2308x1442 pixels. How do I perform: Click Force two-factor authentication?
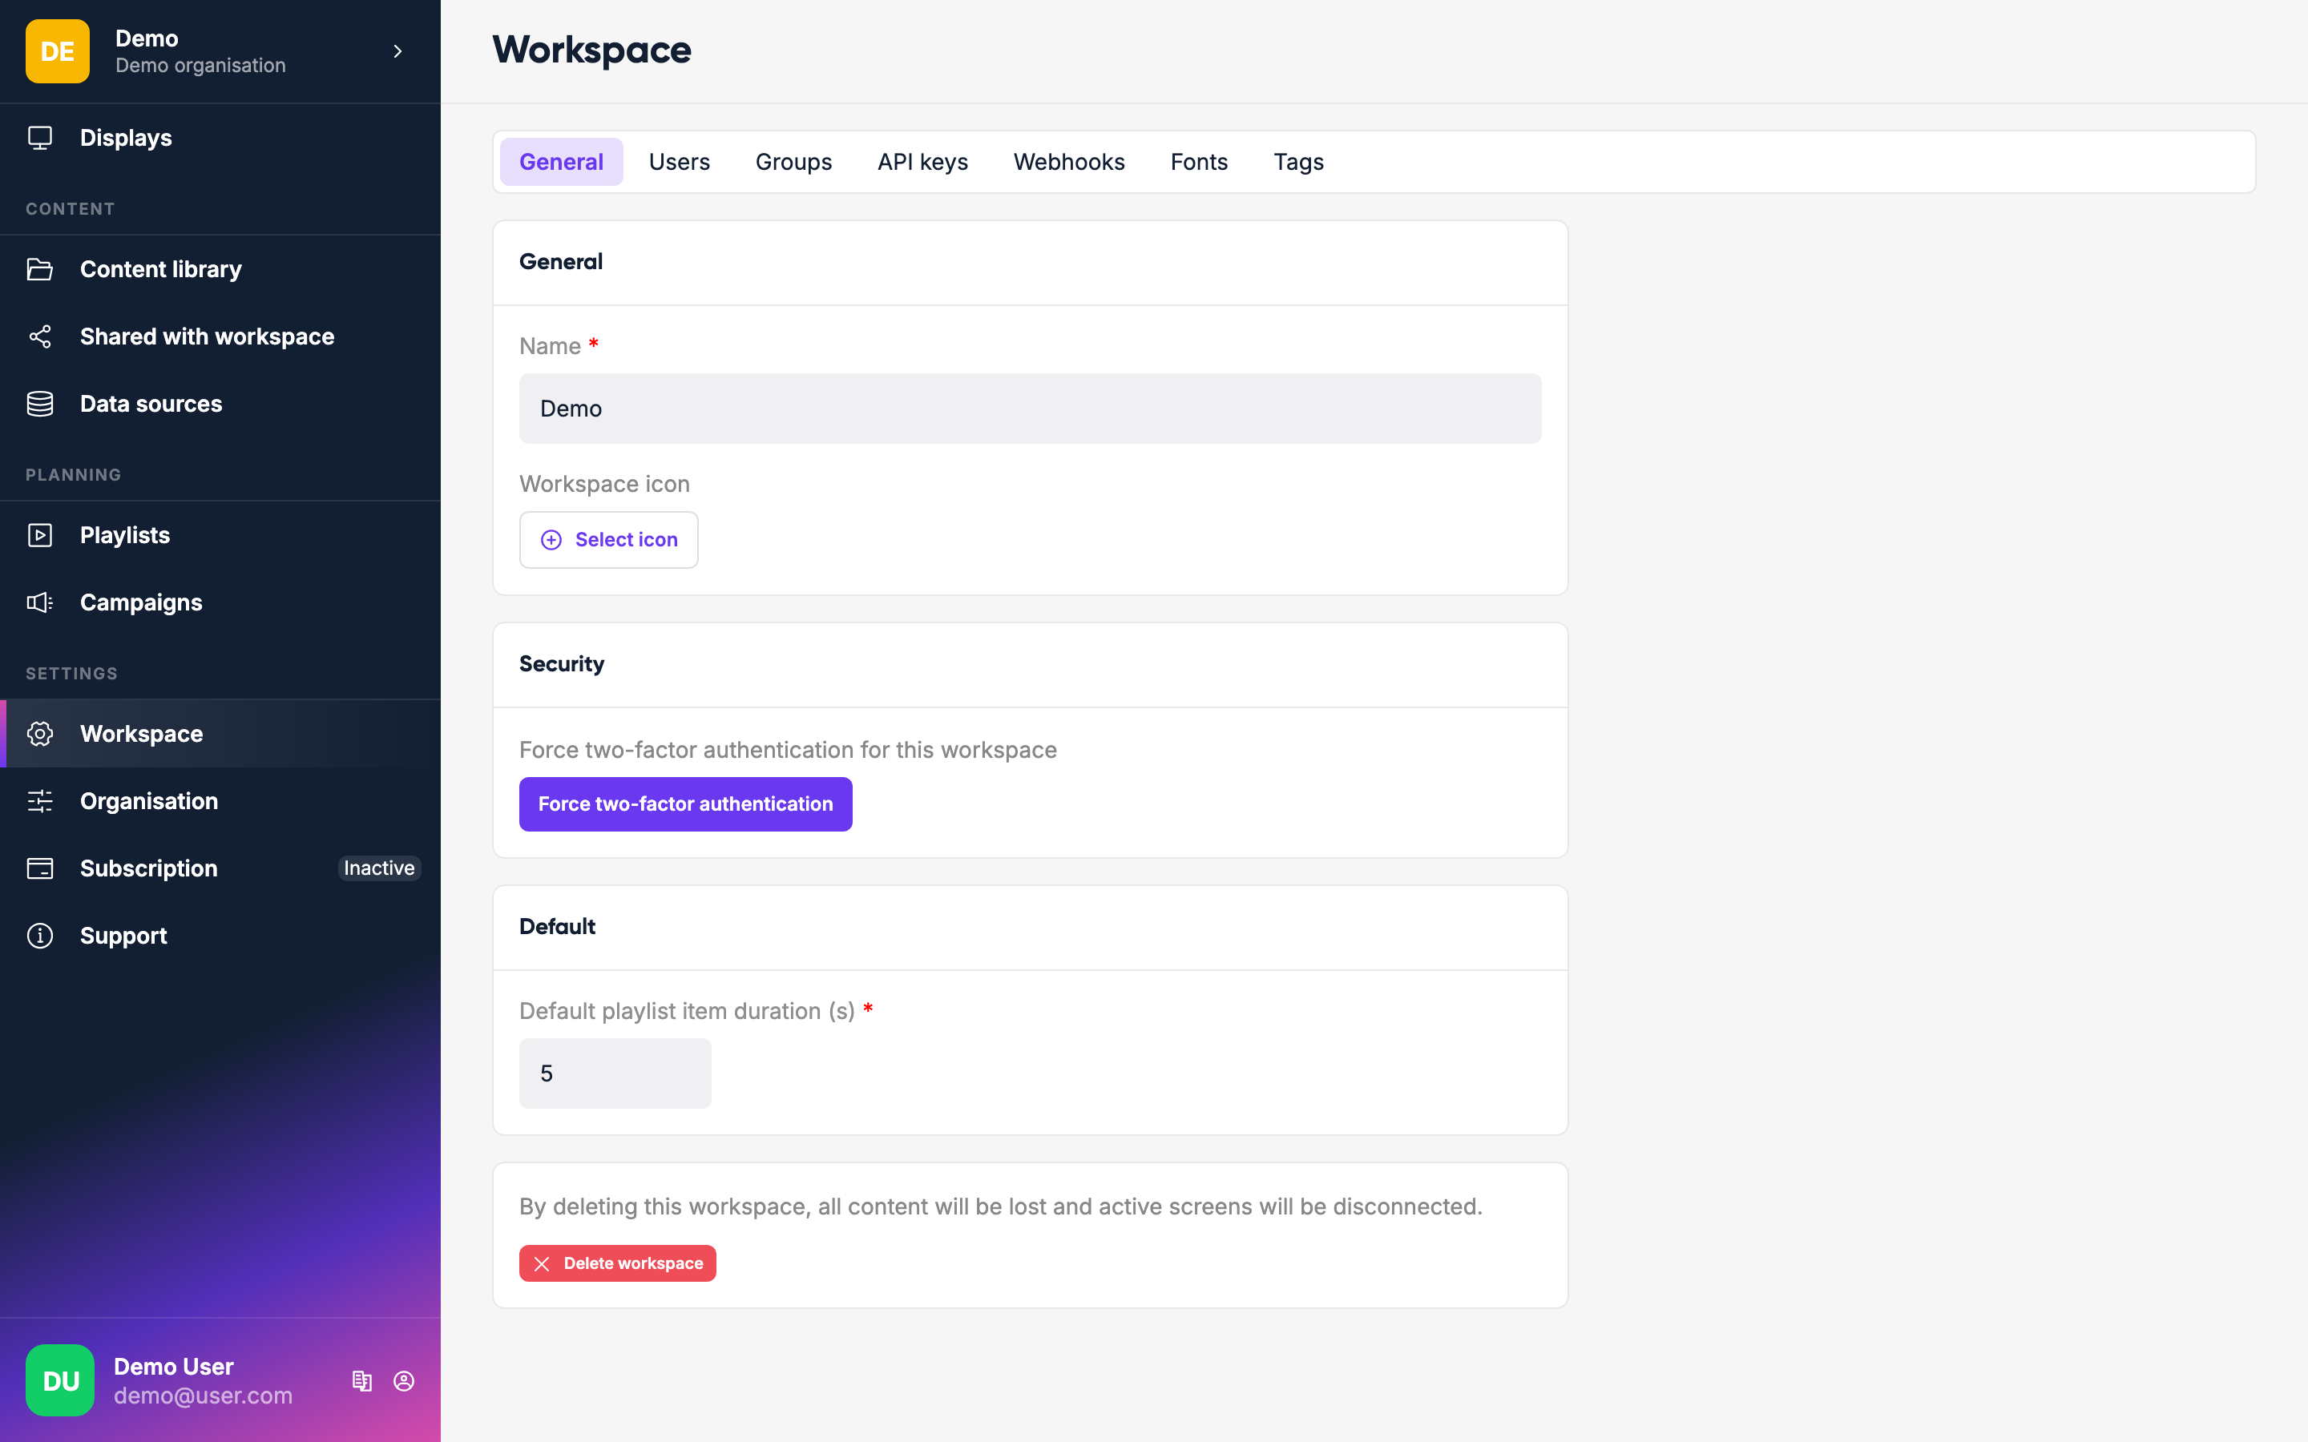[x=684, y=803]
